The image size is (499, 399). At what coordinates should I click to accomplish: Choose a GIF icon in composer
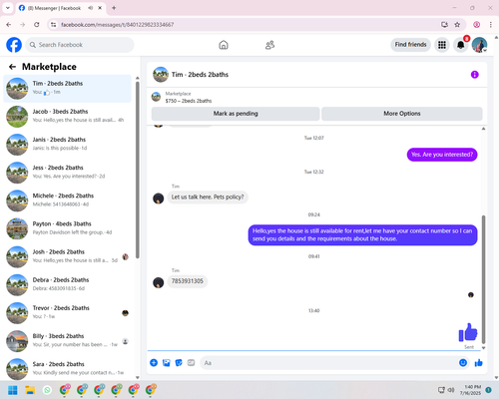pos(191,363)
